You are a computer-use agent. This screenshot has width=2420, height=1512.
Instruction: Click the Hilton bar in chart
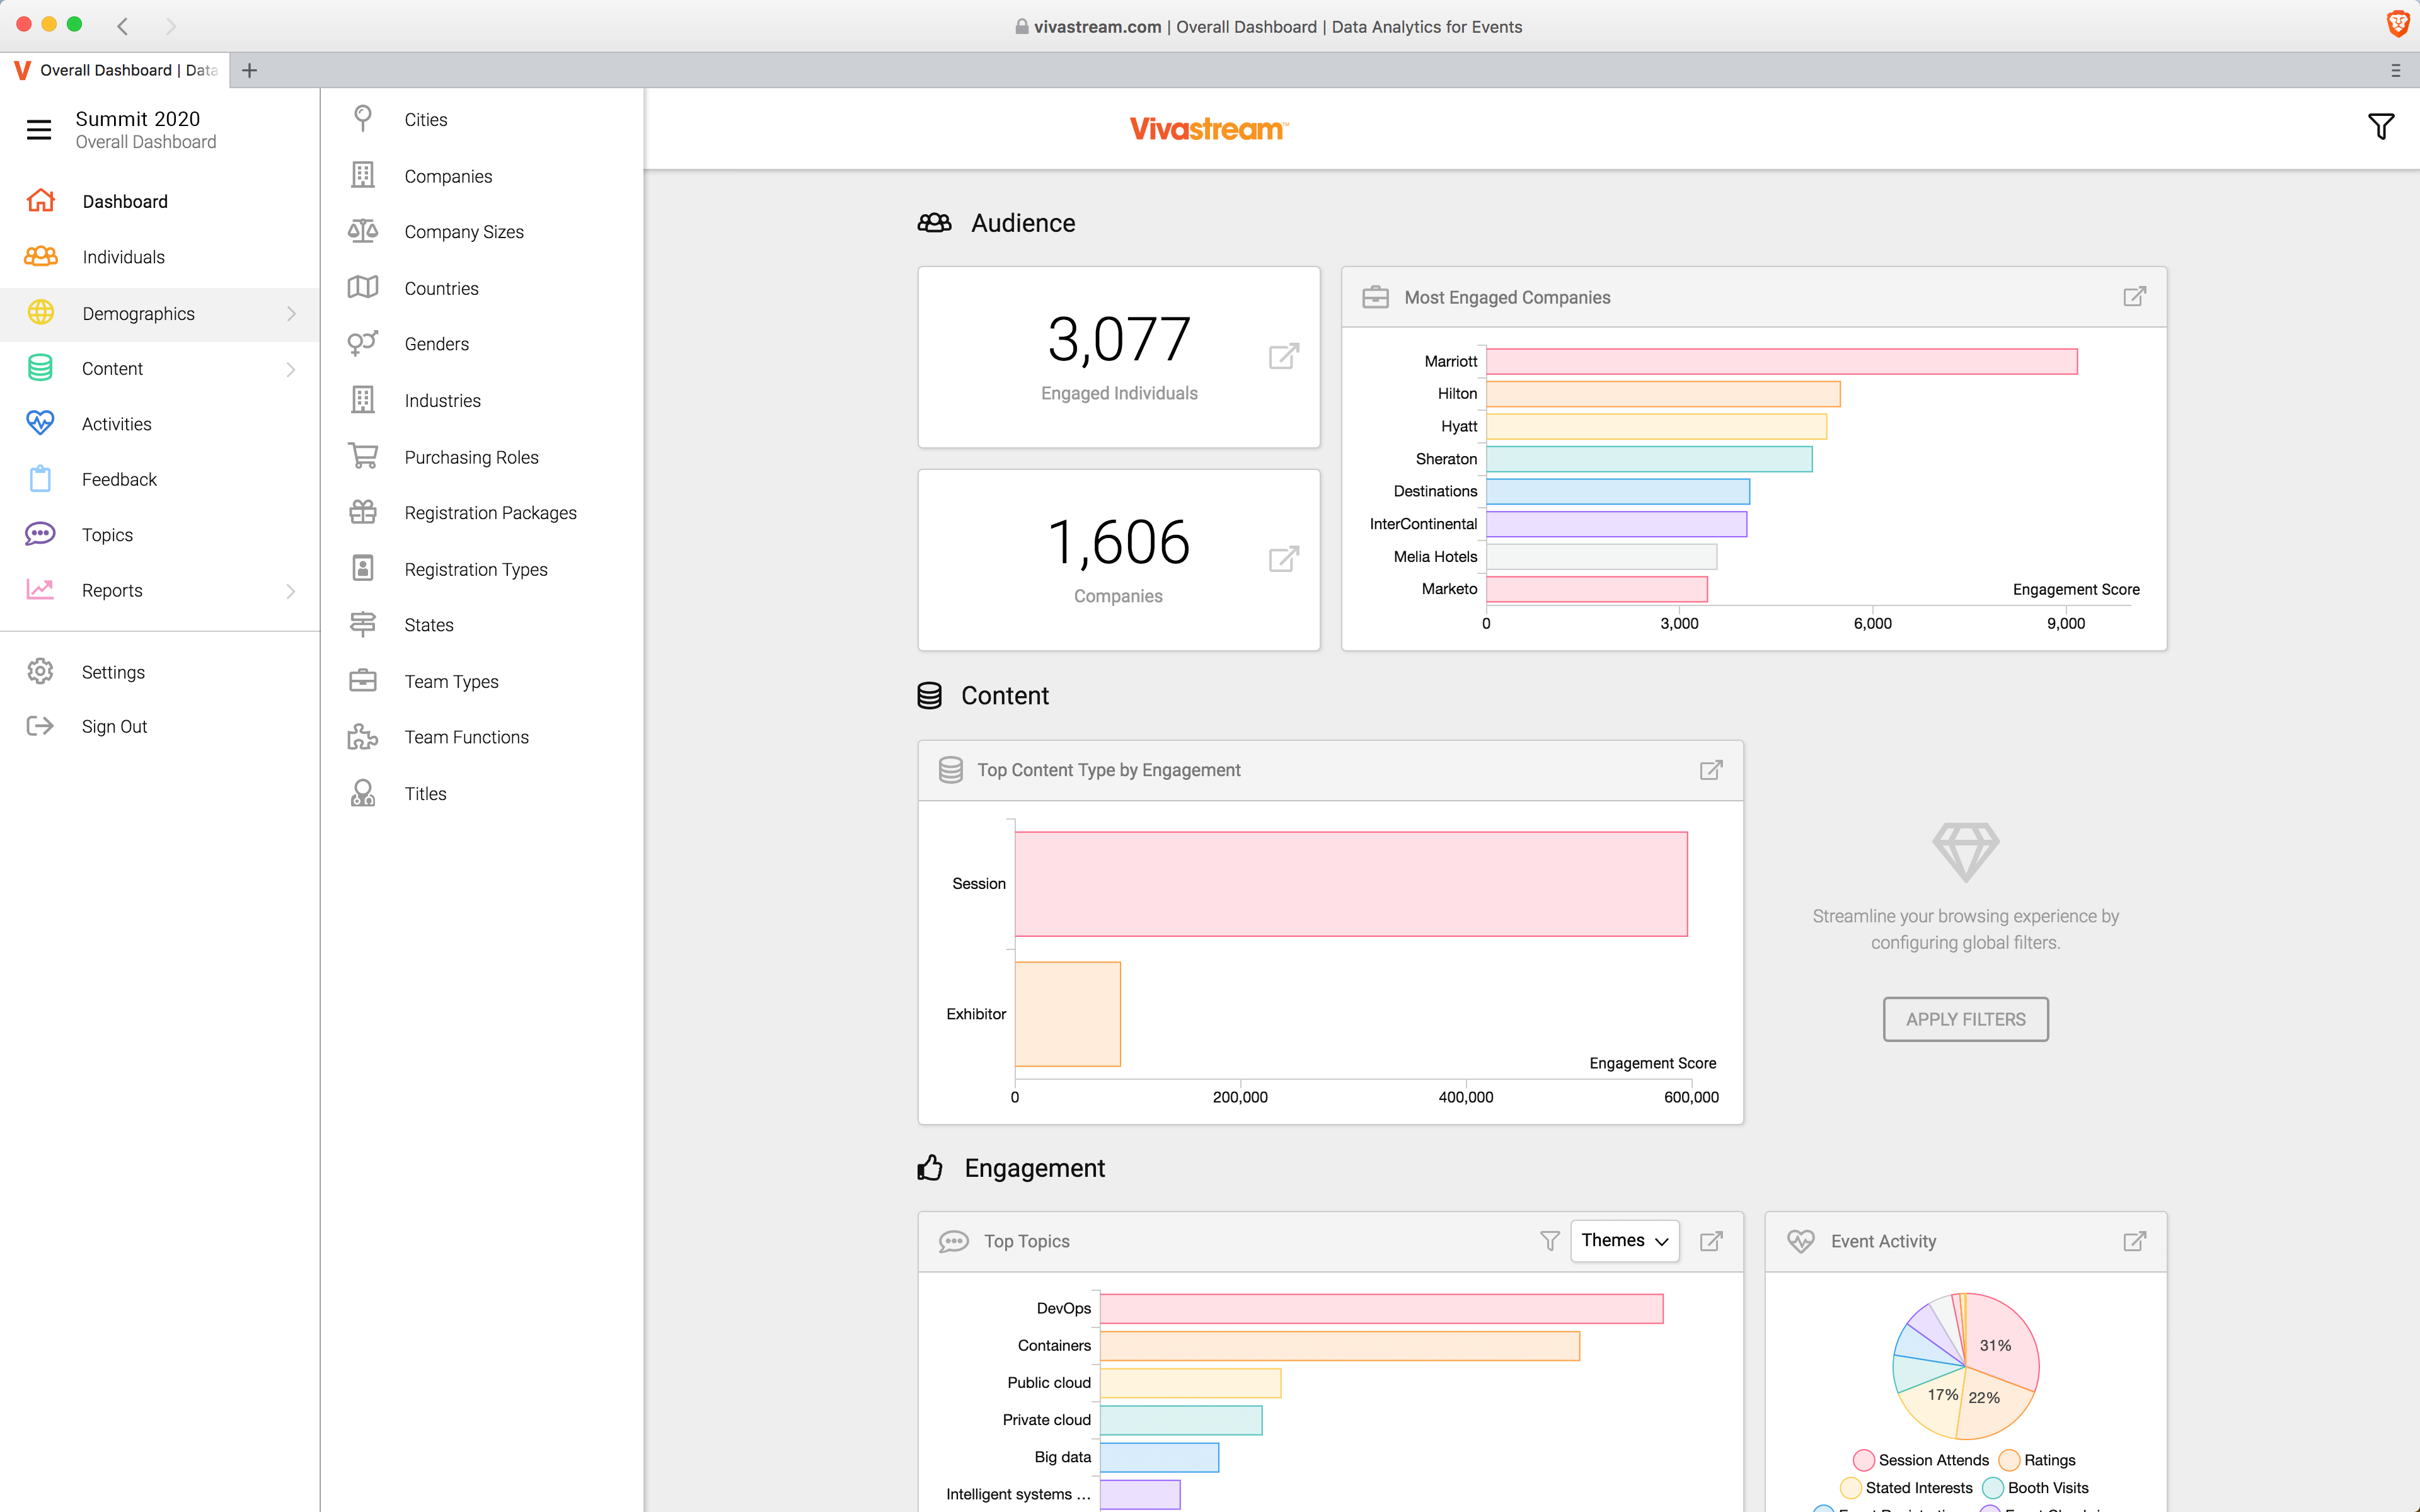1663,394
